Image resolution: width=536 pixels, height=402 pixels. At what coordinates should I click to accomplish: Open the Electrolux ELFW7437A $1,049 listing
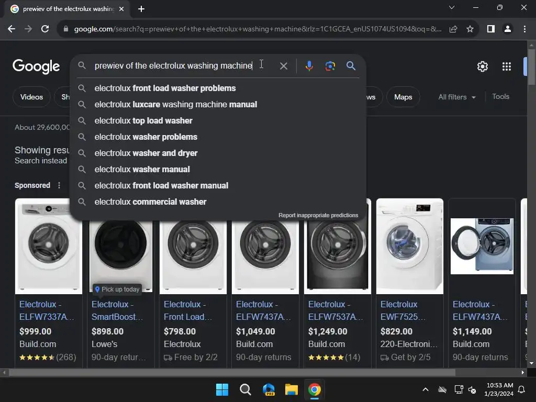[263, 310]
